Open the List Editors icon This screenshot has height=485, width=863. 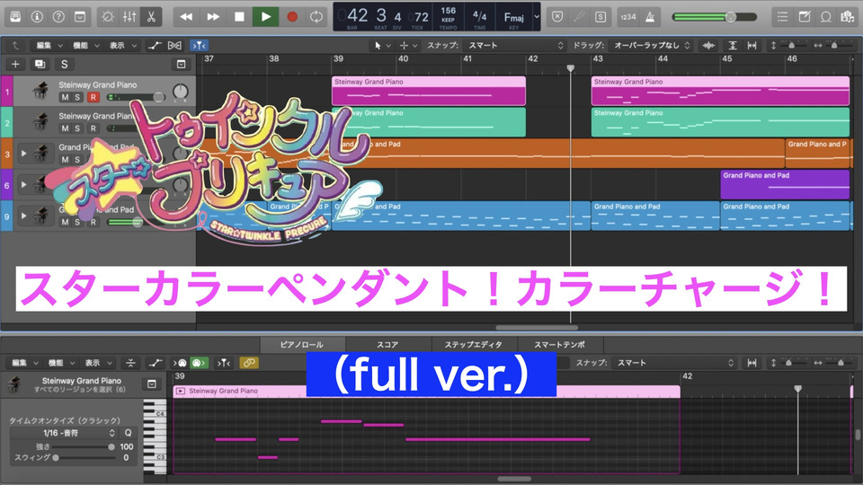(782, 17)
